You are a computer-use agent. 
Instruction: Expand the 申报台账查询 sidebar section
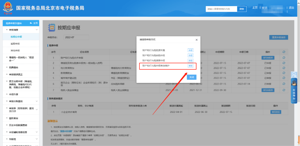pyautogui.click(x=37, y=101)
